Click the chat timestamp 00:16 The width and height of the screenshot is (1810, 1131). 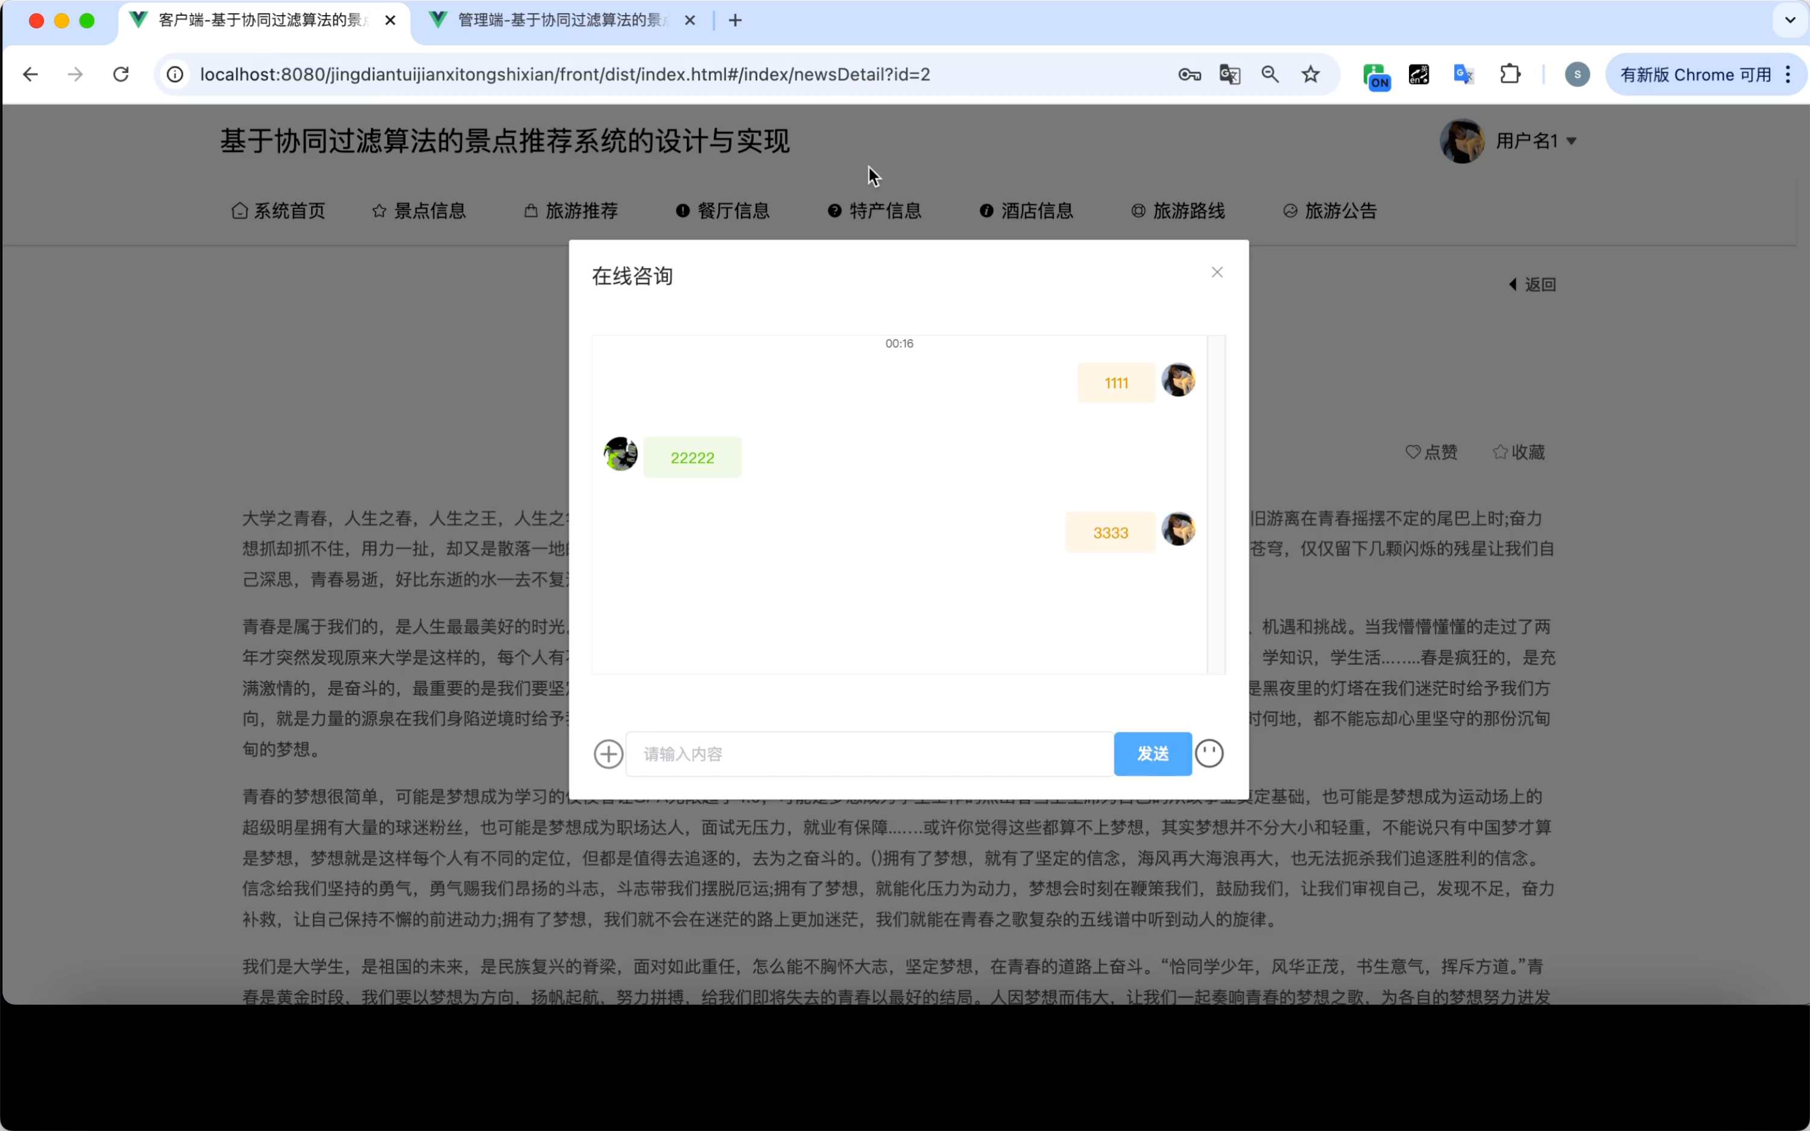click(899, 344)
